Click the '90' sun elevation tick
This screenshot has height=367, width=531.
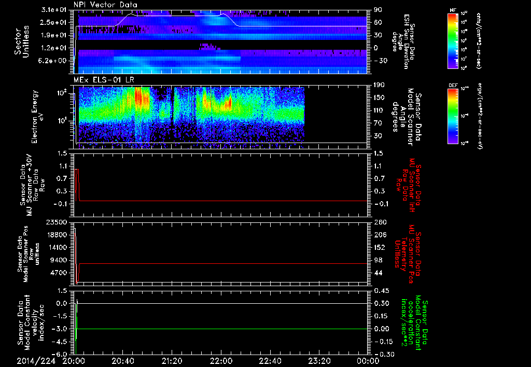click(378, 9)
